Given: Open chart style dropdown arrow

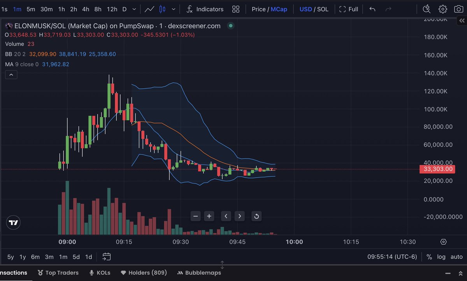Looking at the screenshot, I should pyautogui.click(x=173, y=9).
